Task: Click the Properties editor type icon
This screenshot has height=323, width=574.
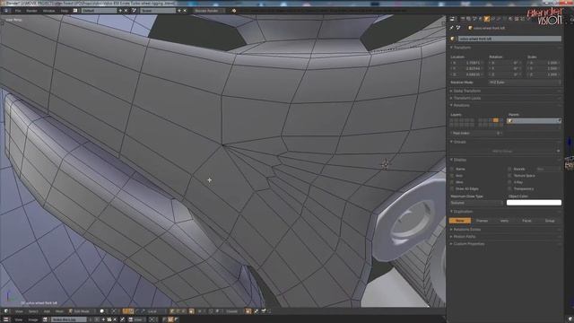Action: (452, 19)
